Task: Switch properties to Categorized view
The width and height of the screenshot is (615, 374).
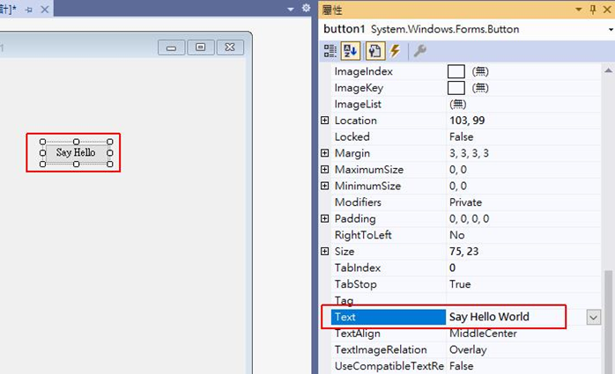Action: pyautogui.click(x=330, y=51)
